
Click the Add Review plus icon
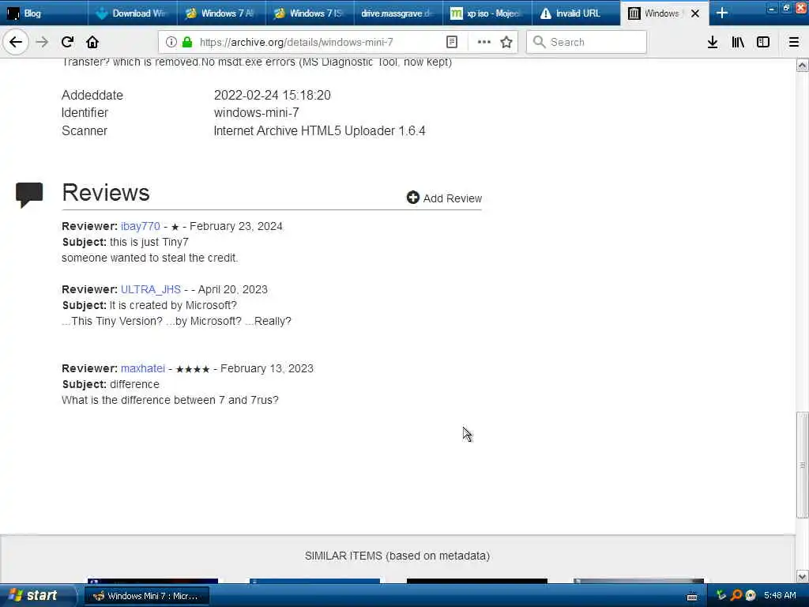412,198
